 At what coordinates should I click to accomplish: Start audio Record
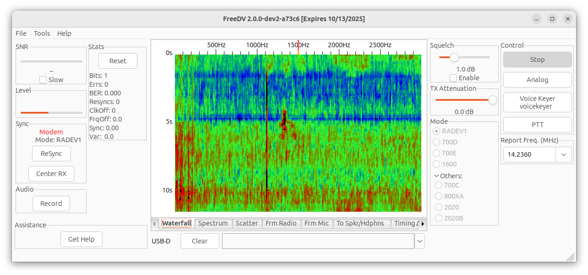tap(51, 203)
